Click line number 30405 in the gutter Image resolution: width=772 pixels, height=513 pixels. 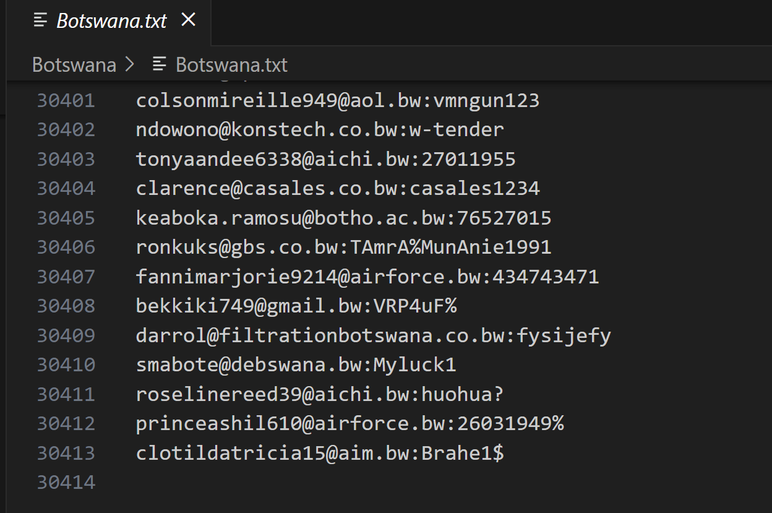click(x=66, y=218)
